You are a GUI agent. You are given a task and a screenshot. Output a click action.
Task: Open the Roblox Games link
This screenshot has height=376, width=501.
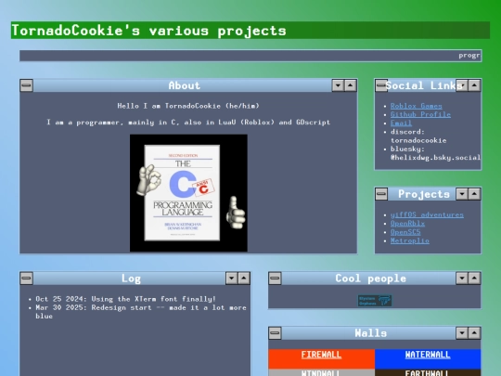tap(417, 106)
